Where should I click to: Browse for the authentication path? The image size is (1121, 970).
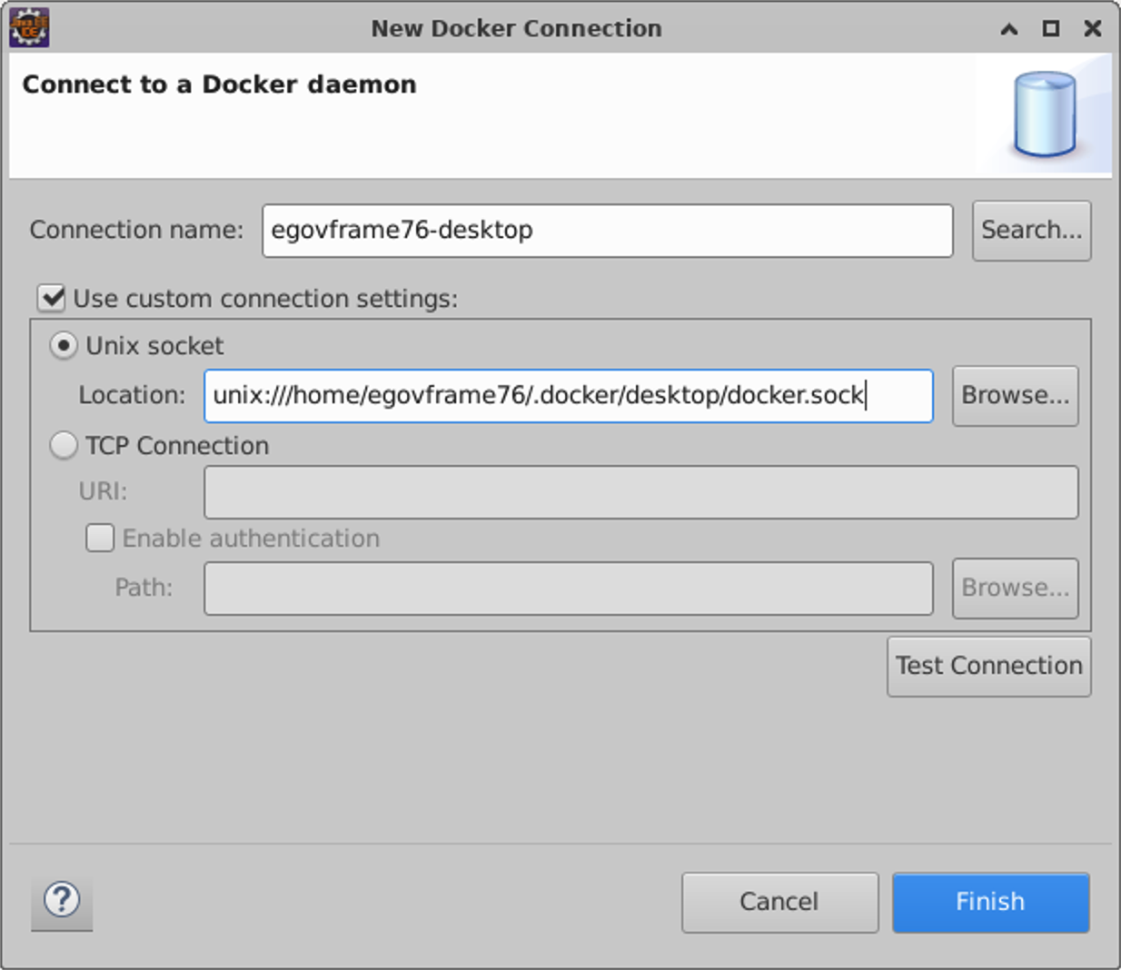1015,589
